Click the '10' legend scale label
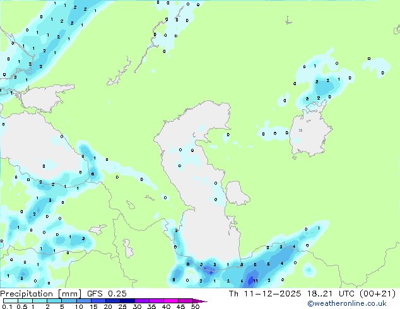 click(79, 306)
